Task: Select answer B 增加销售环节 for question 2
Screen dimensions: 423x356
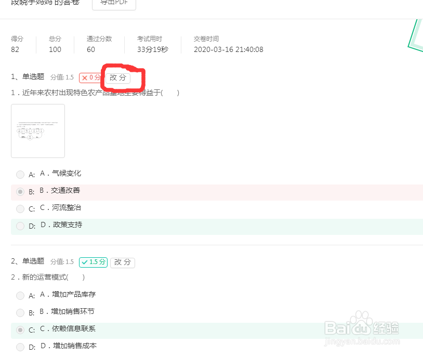Action: (x=20, y=313)
